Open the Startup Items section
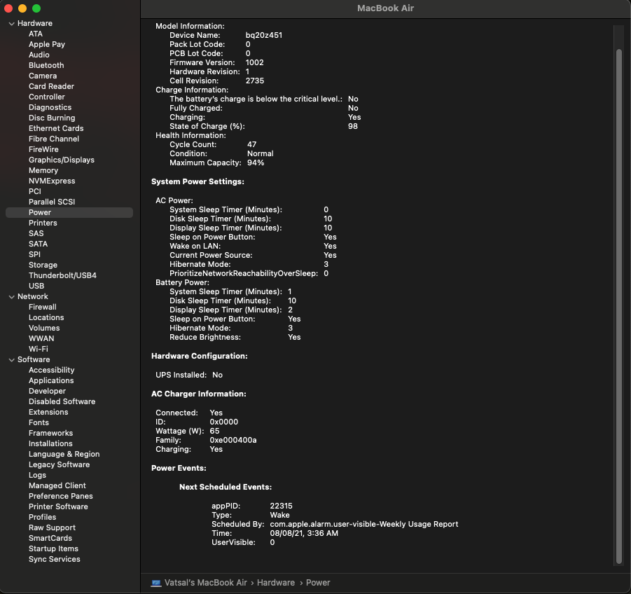This screenshot has height=594, width=631. (x=54, y=548)
